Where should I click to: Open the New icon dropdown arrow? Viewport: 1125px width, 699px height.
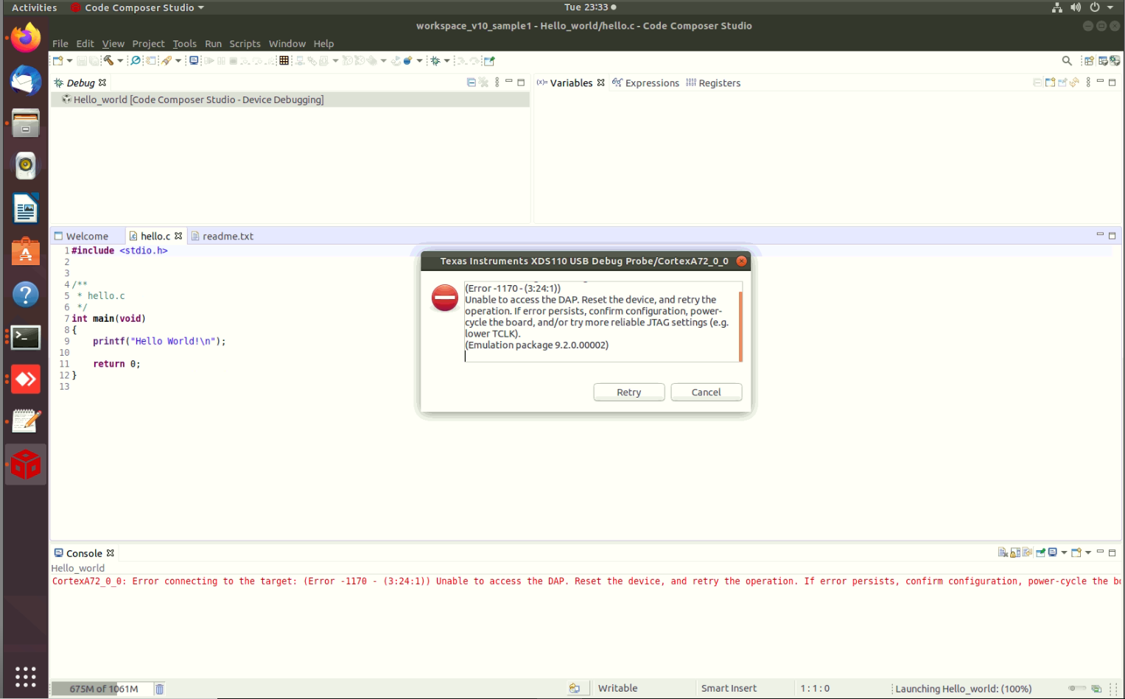tap(69, 61)
